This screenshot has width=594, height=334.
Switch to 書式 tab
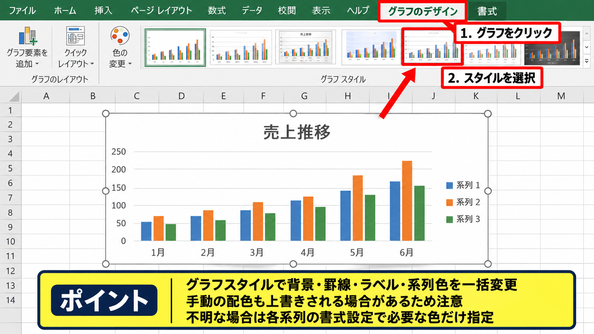487,11
